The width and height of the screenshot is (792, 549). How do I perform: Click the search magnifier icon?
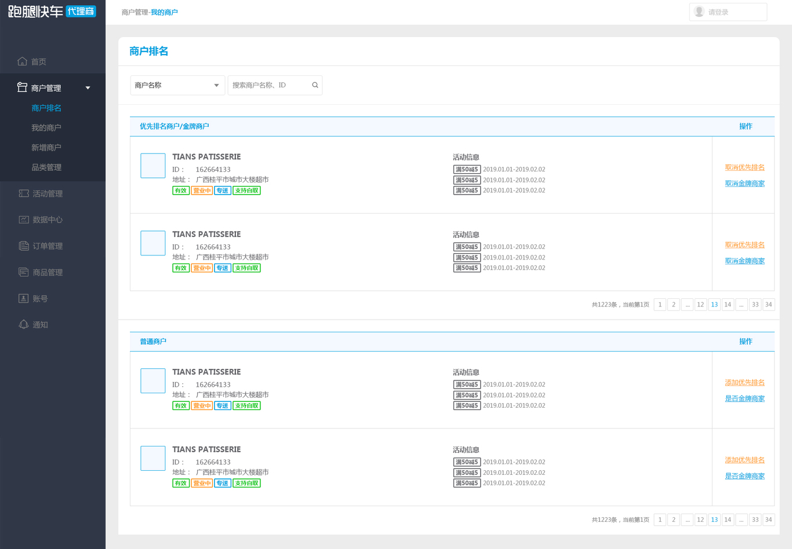[315, 85]
